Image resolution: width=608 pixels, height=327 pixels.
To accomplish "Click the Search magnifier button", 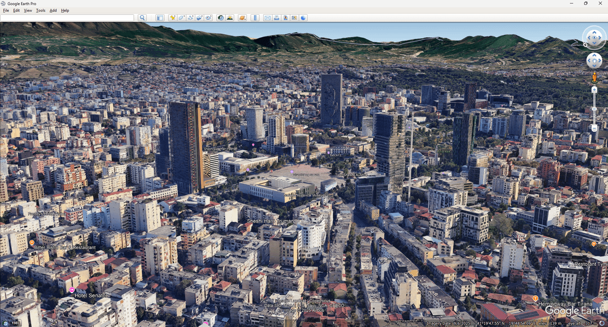I will [142, 18].
